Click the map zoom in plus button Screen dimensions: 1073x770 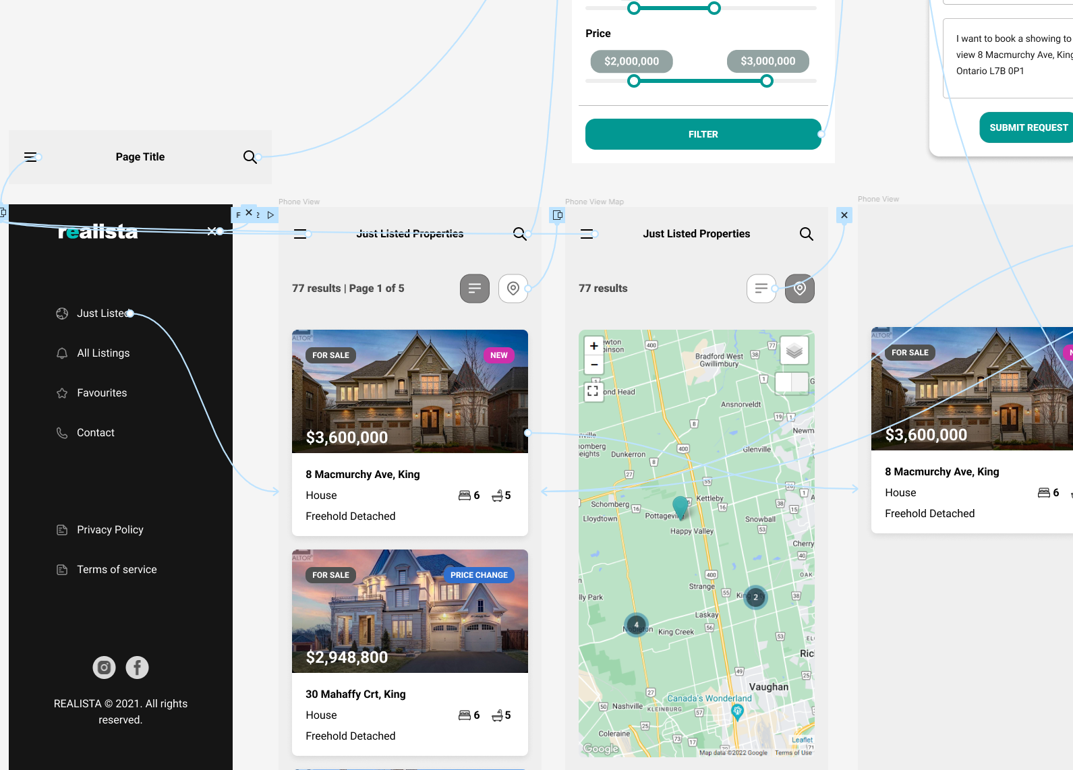coord(593,346)
